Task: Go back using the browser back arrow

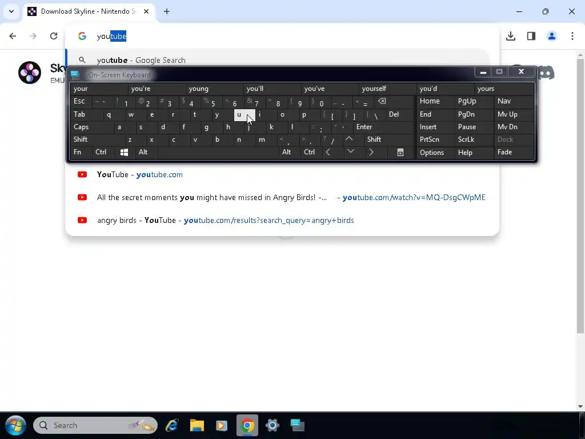Action: [x=13, y=36]
